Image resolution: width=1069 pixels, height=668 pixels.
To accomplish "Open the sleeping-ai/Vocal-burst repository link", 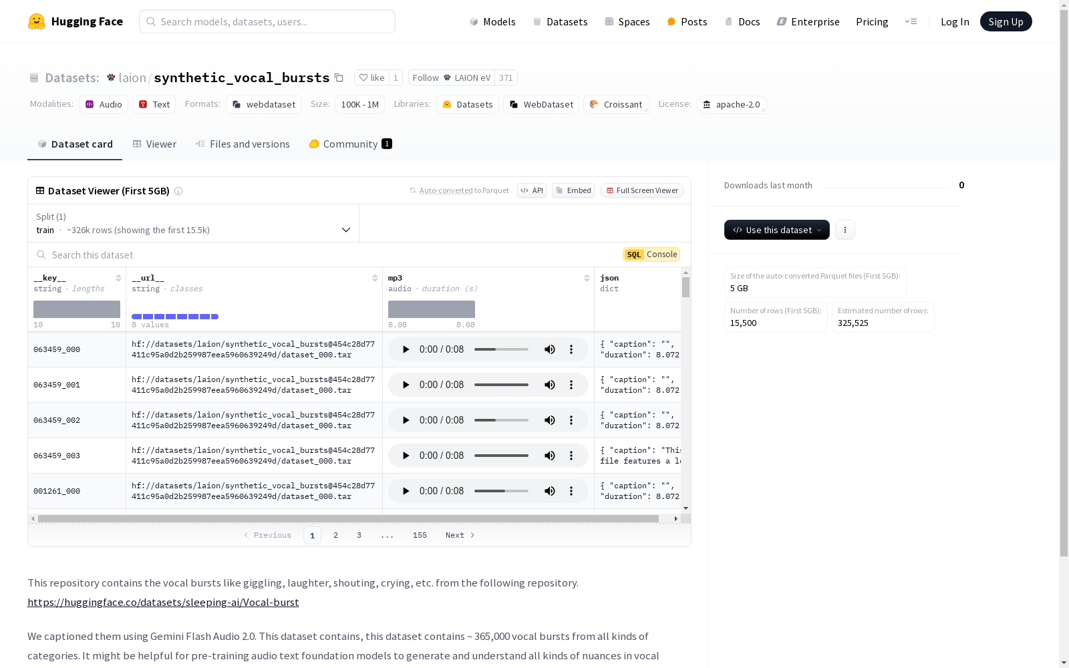I will coord(163,603).
